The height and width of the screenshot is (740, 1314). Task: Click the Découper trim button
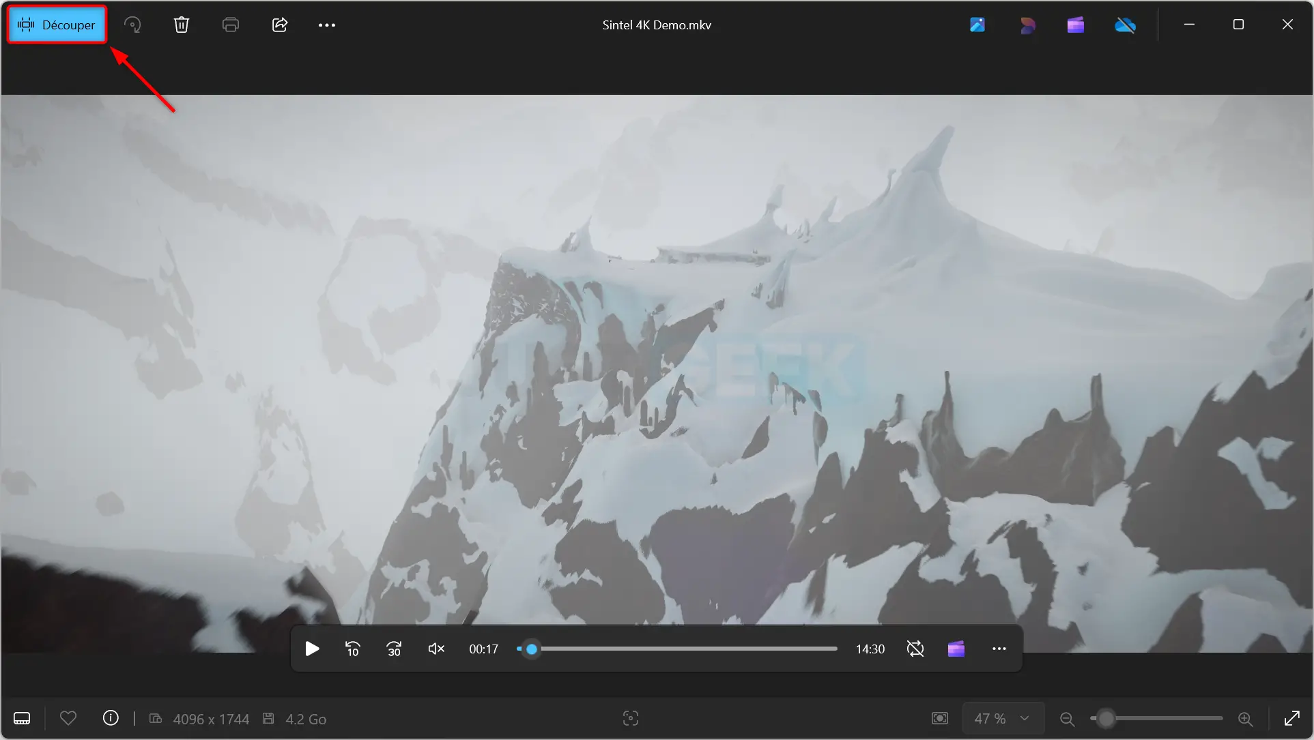coord(57,25)
